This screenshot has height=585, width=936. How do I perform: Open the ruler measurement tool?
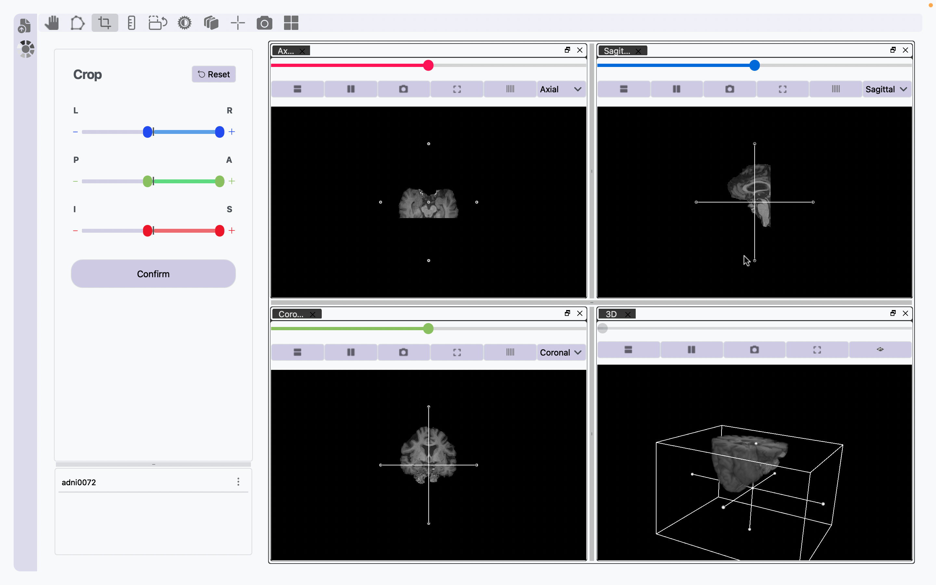point(131,23)
